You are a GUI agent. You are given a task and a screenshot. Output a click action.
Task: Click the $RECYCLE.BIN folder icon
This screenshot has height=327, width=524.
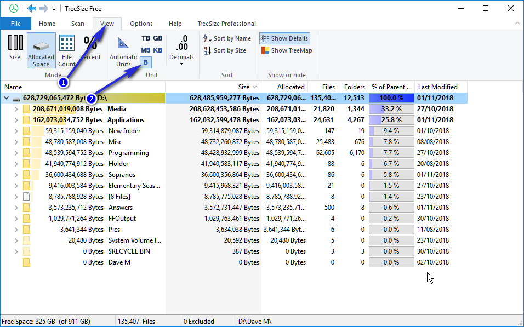[x=26, y=251]
